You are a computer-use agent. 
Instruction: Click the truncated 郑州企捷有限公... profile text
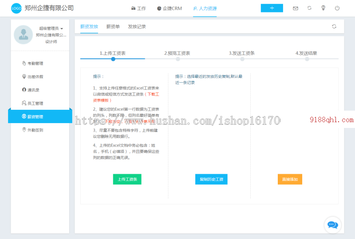point(51,35)
